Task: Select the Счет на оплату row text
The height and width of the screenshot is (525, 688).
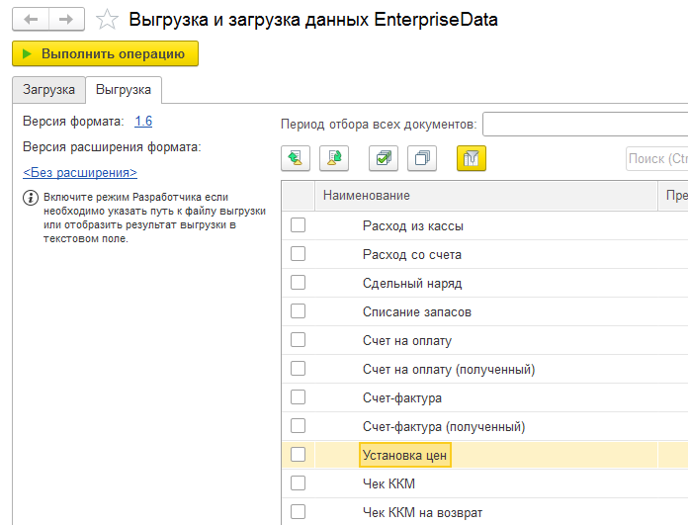Action: click(407, 341)
